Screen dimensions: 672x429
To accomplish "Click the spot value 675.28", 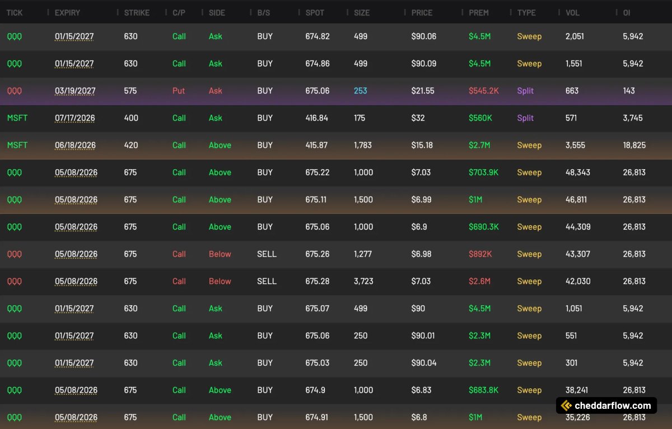I will [x=318, y=281].
